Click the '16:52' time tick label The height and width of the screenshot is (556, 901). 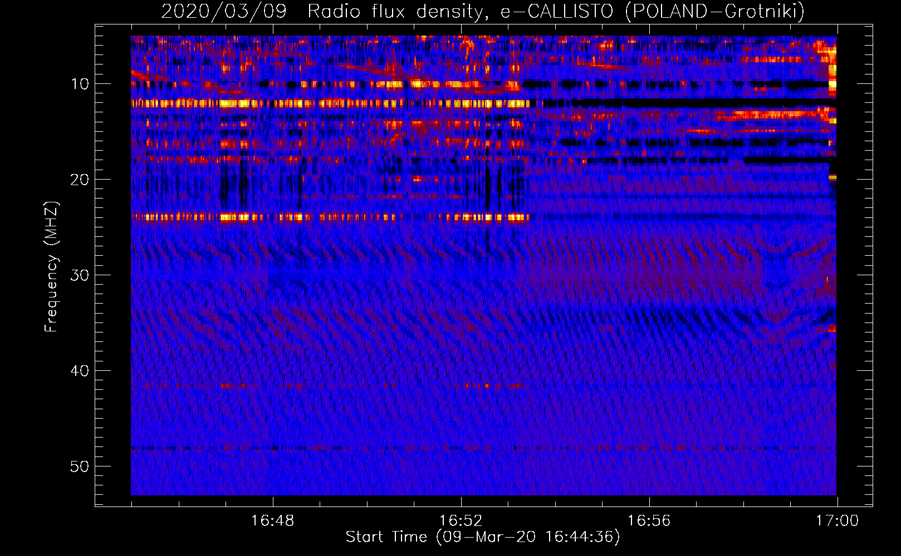(x=461, y=521)
